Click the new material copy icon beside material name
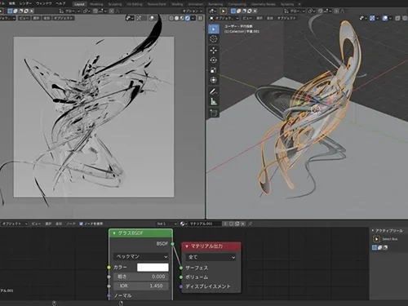Viewport: 408px width, 306px height. click(237, 224)
